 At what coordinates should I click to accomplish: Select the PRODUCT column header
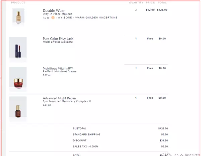coord(18,3)
